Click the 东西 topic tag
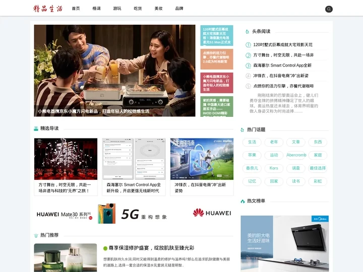Viewport: 363px width, 272px height. coord(318,142)
